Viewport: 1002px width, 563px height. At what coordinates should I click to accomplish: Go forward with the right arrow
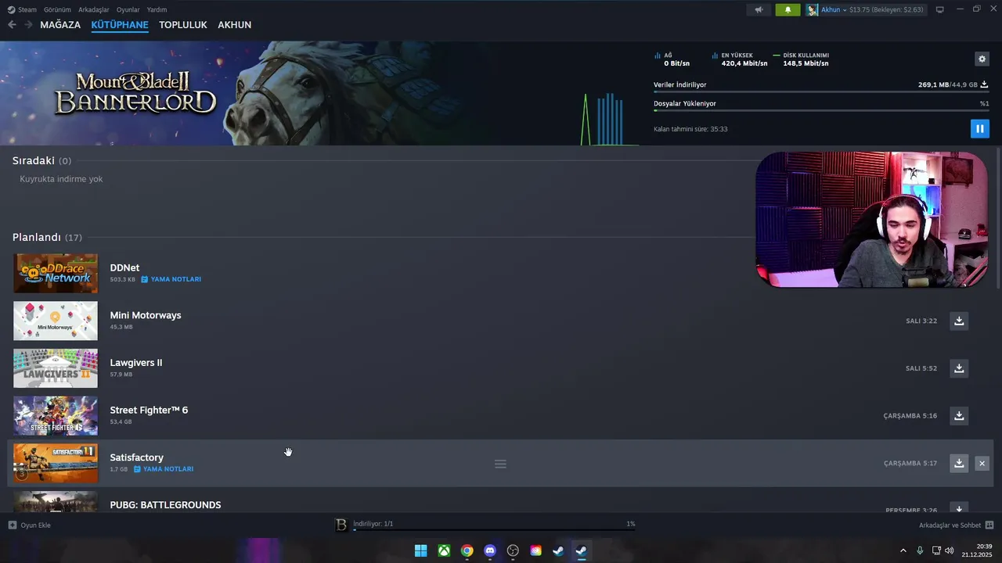28,25
